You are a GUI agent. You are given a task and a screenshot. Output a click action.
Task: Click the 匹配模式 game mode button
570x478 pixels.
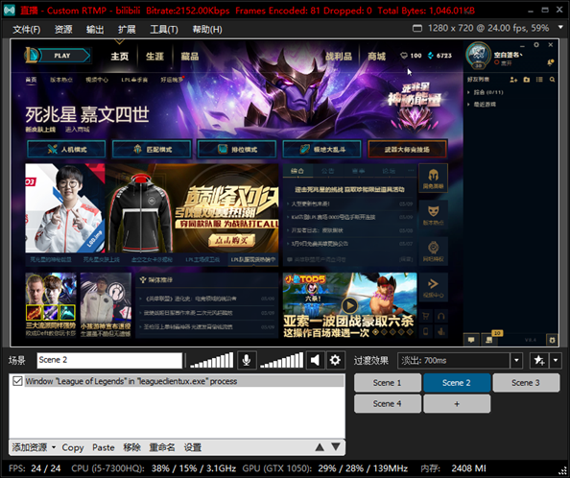(x=152, y=150)
